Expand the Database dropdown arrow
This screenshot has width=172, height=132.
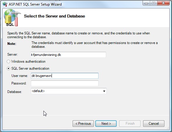click(x=104, y=91)
